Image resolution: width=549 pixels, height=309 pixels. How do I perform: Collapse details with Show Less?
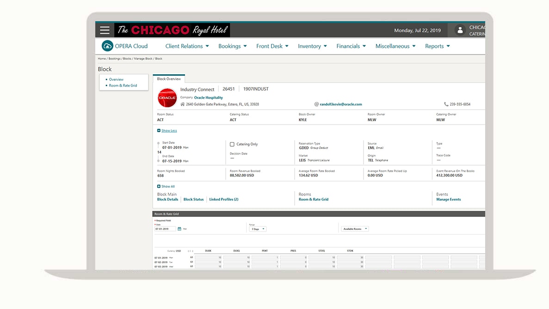coord(169,131)
